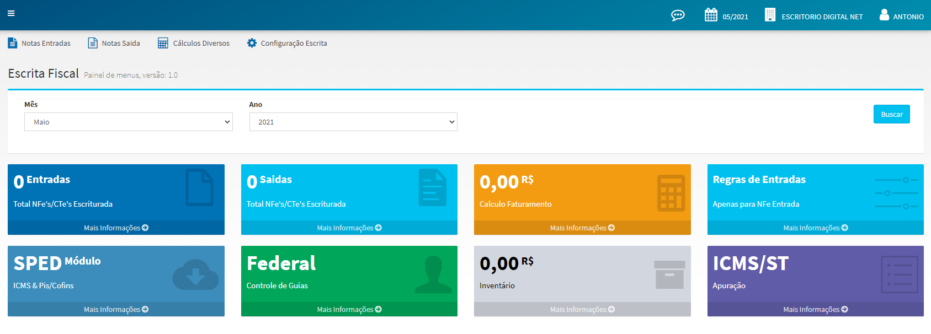Click the arrow icon in Regras de Entradas footer

point(845,228)
